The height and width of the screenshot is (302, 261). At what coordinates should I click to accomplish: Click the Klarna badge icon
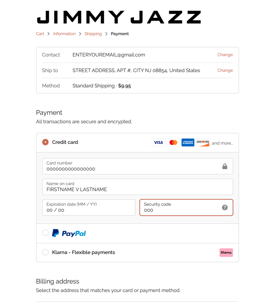tap(226, 253)
